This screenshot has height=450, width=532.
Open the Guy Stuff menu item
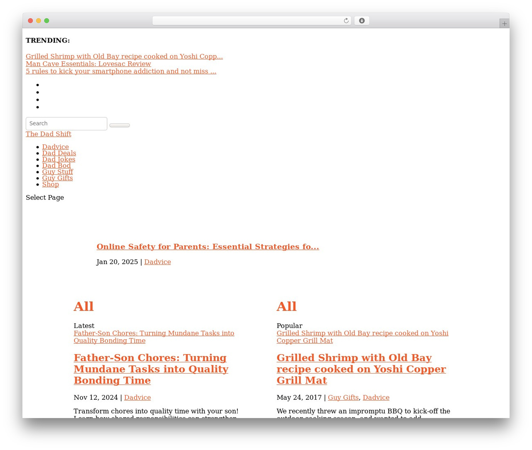[x=57, y=172]
